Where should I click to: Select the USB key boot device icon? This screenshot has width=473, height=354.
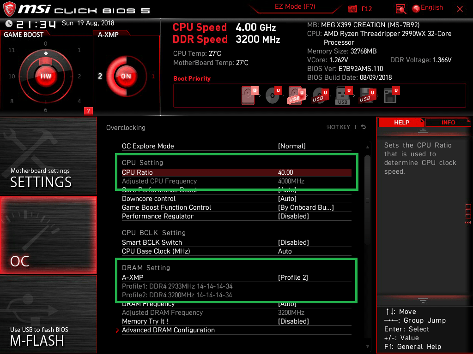tap(344, 95)
